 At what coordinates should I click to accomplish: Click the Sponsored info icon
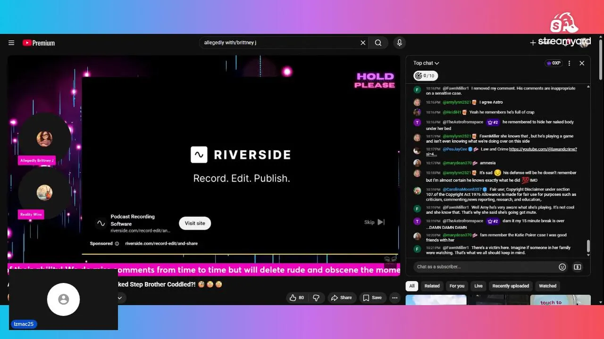click(117, 243)
